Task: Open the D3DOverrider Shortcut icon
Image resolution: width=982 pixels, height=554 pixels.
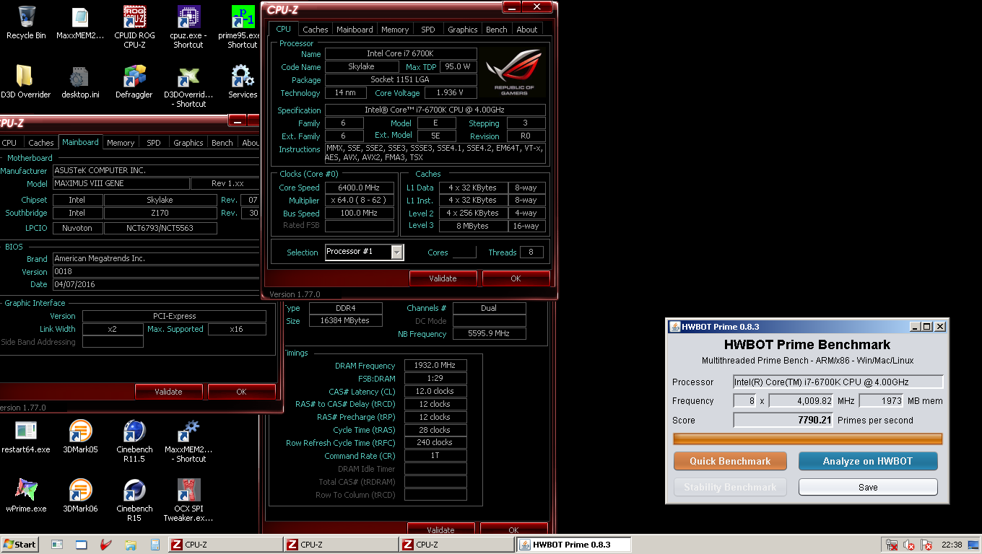Action: click(188, 86)
